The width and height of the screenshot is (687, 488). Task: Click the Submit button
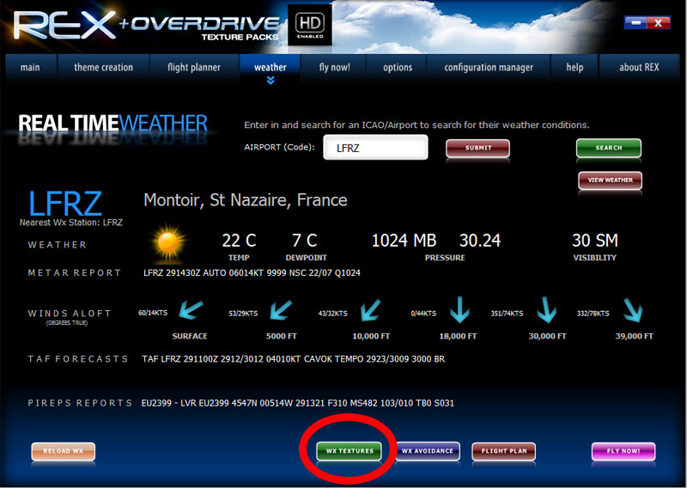pos(478,148)
